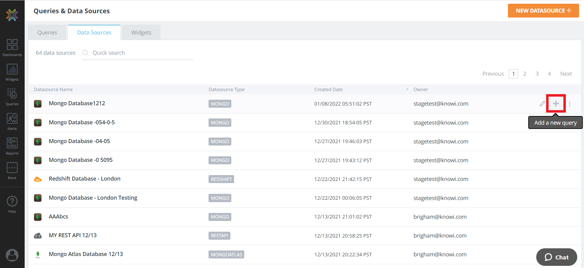Go to page 2 of data sources
The height and width of the screenshot is (268, 584).
[x=525, y=74]
